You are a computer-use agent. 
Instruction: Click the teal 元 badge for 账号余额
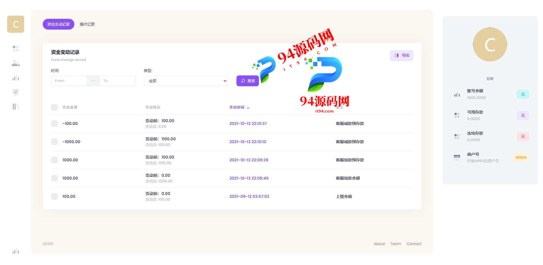tap(523, 94)
